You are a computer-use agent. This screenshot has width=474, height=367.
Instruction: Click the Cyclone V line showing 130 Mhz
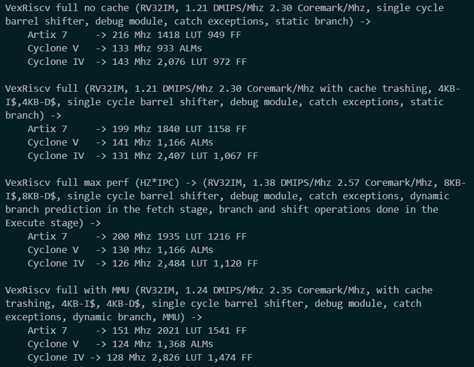tap(120, 250)
